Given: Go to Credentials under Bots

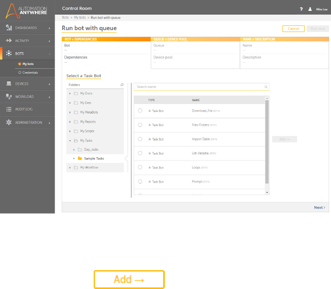Looking at the screenshot, I should click(x=28, y=72).
